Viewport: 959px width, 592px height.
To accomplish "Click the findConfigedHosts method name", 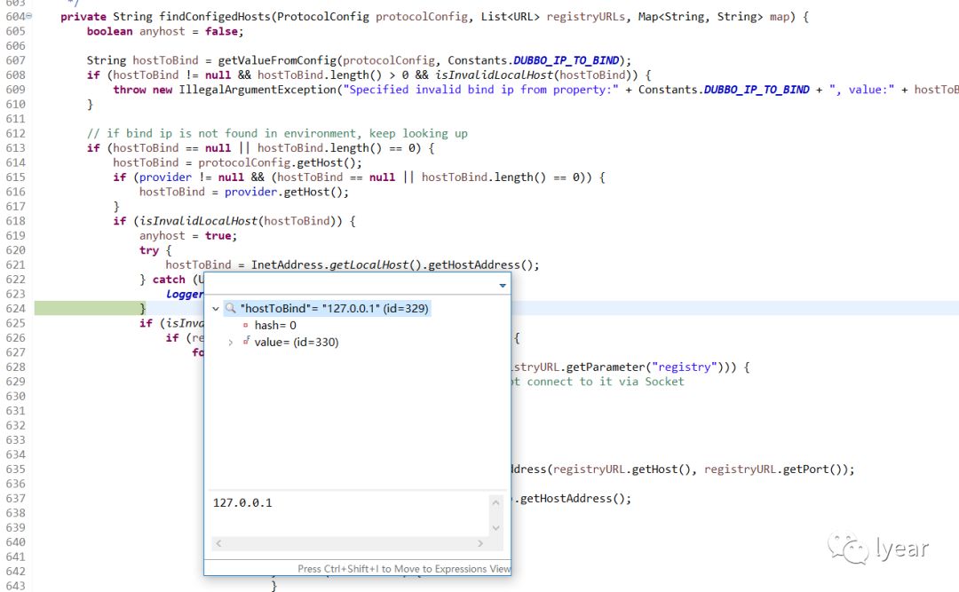I will pyautogui.click(x=215, y=17).
